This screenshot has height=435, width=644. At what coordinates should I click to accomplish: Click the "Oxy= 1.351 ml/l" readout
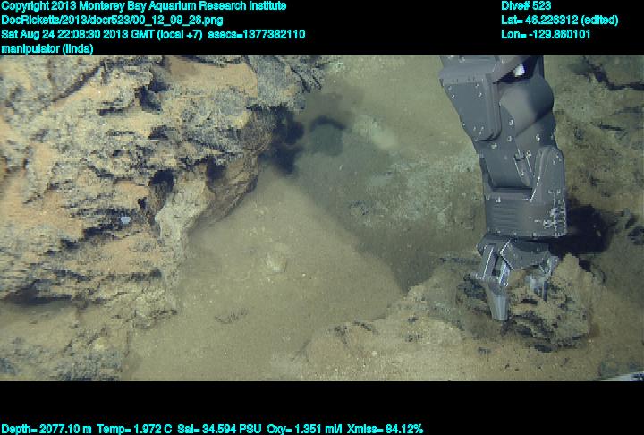pyautogui.click(x=304, y=430)
